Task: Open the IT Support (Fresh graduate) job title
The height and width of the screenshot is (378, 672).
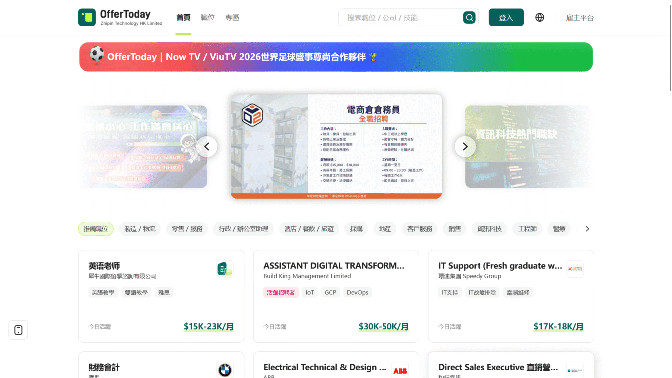Action: 500,266
